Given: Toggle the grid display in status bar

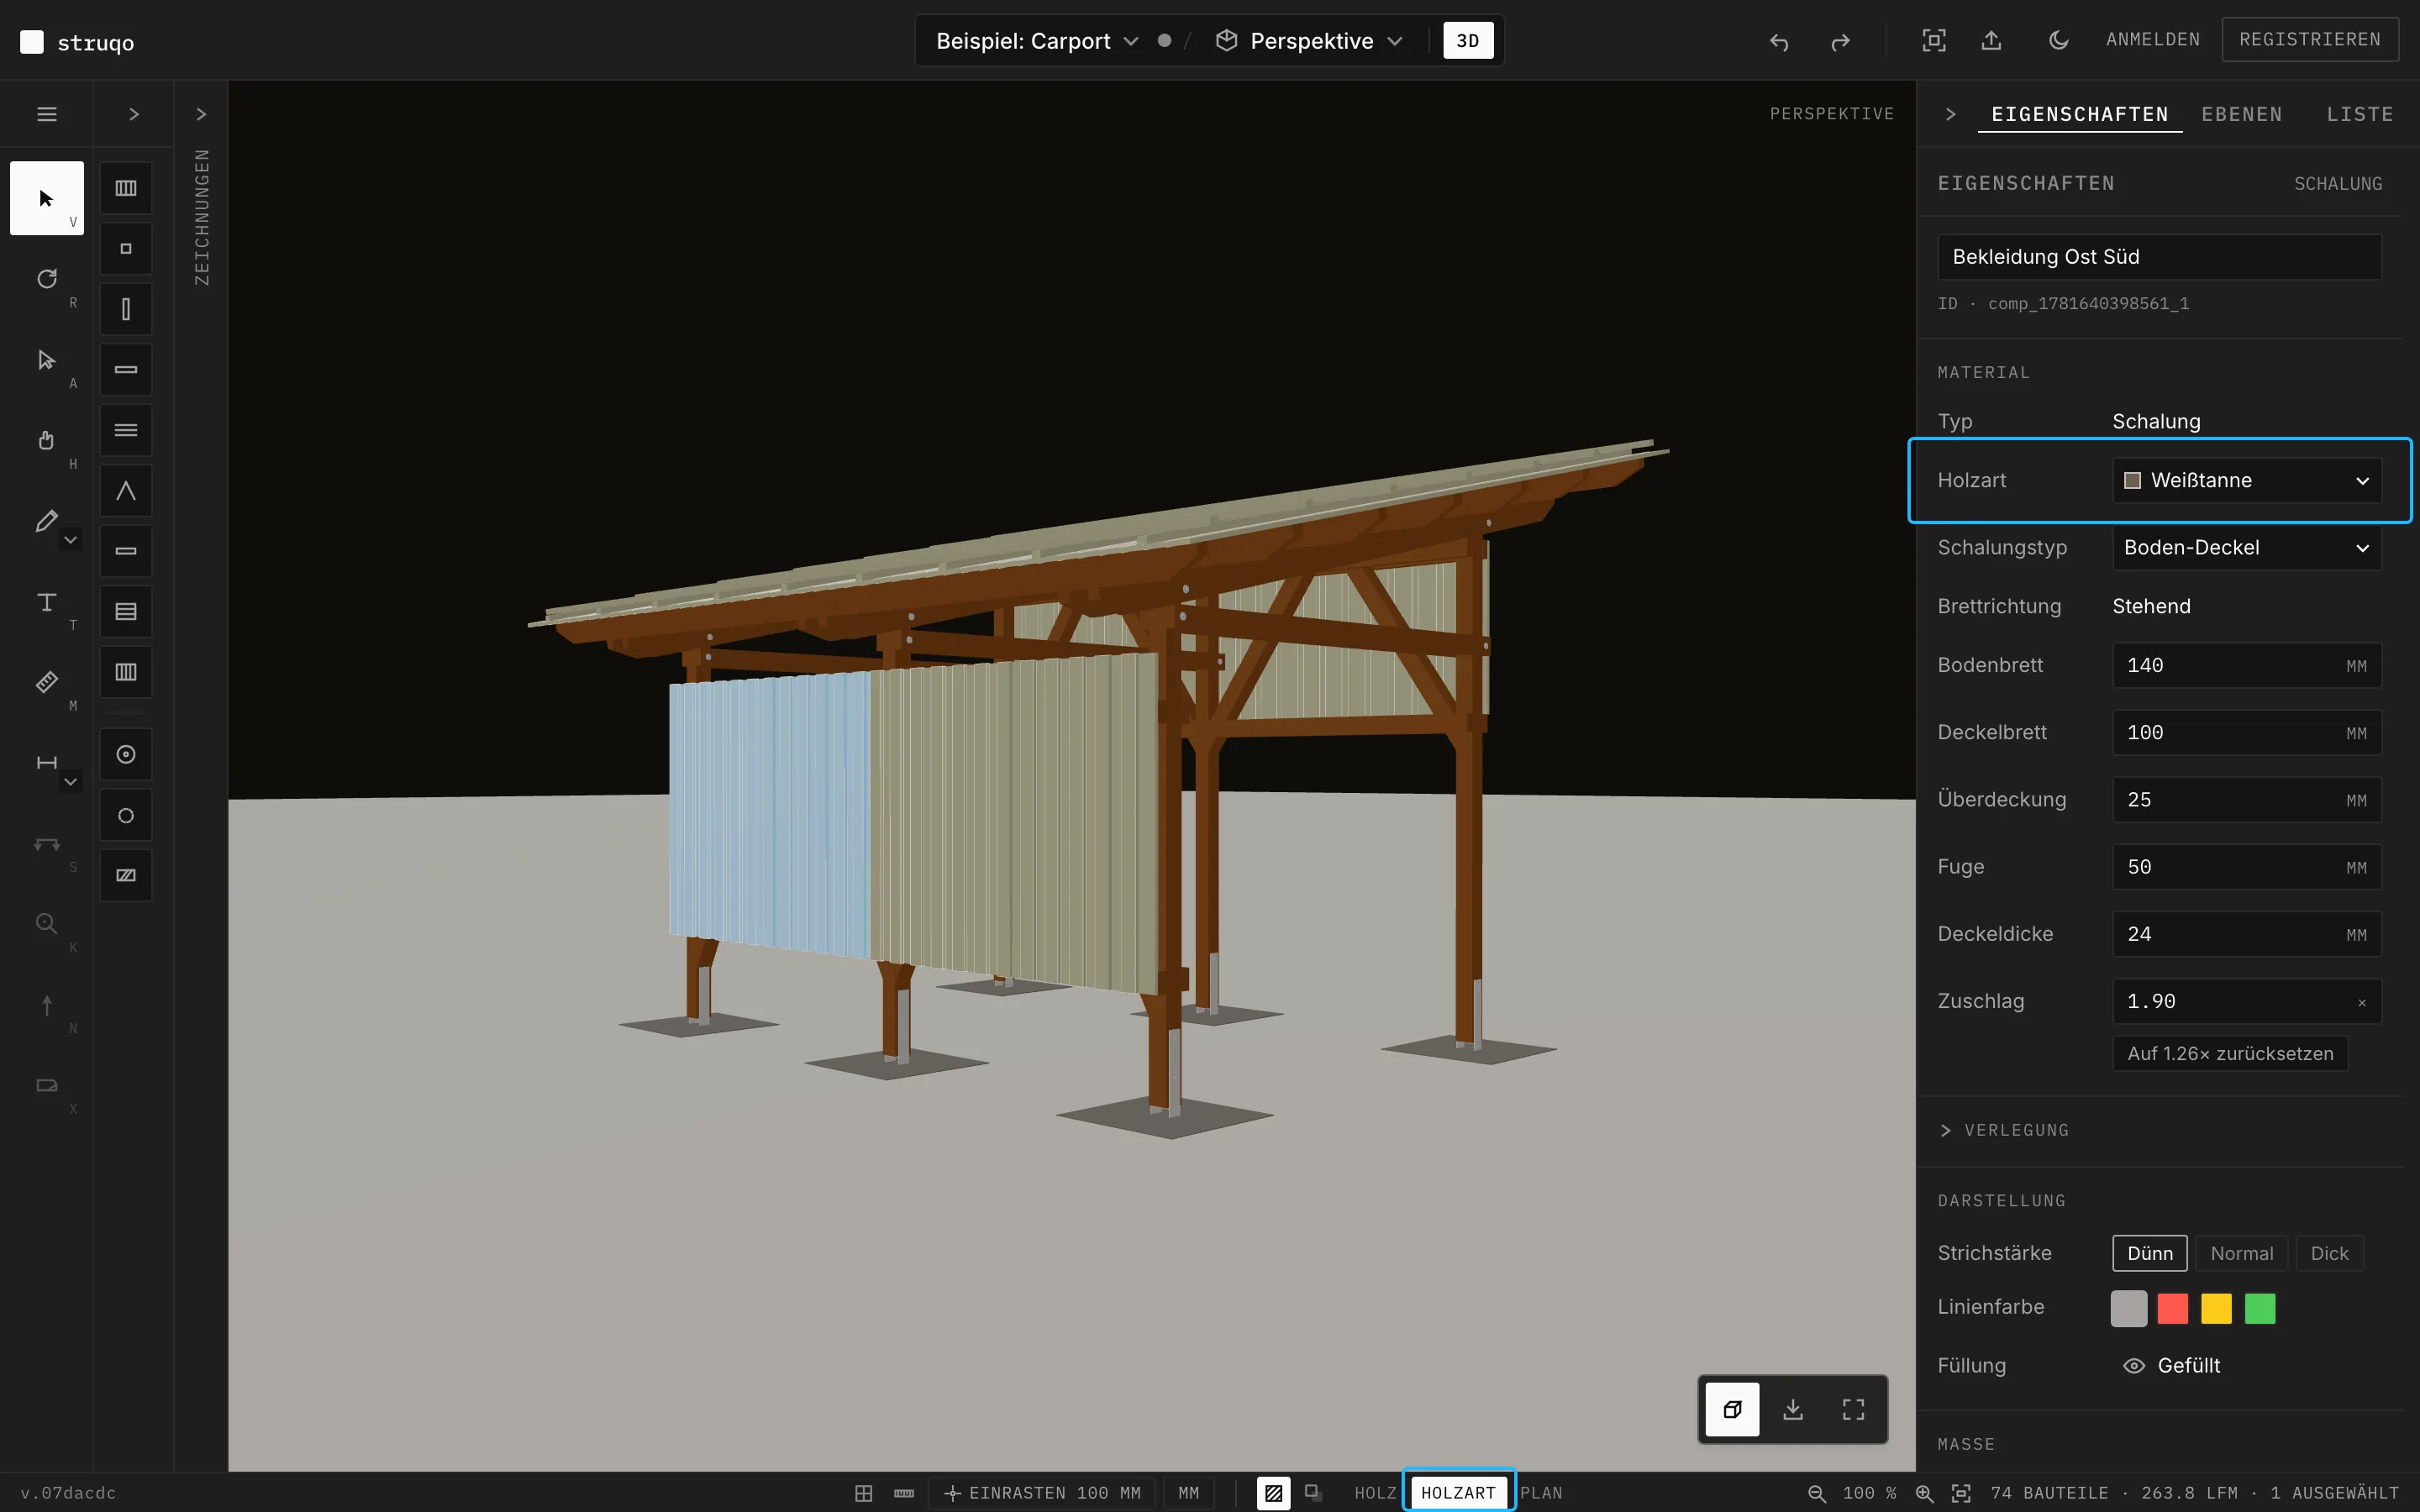Looking at the screenshot, I should click(x=864, y=1493).
